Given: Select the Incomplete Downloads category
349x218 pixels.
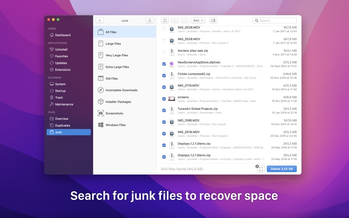Looking at the screenshot, I should point(121,90).
